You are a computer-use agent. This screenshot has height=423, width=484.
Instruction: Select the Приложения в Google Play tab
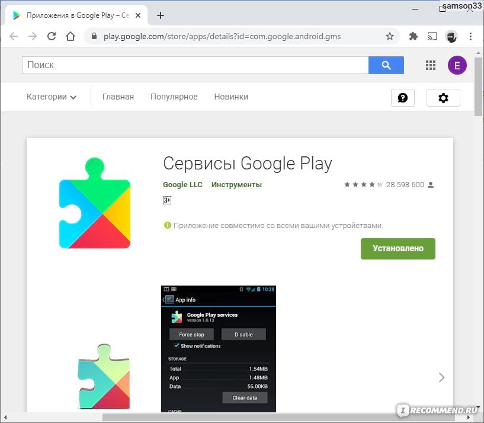pyautogui.click(x=76, y=15)
